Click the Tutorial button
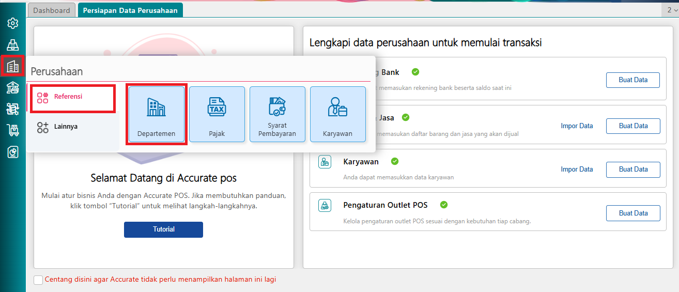Screen dimensions: 679x292 (163, 229)
